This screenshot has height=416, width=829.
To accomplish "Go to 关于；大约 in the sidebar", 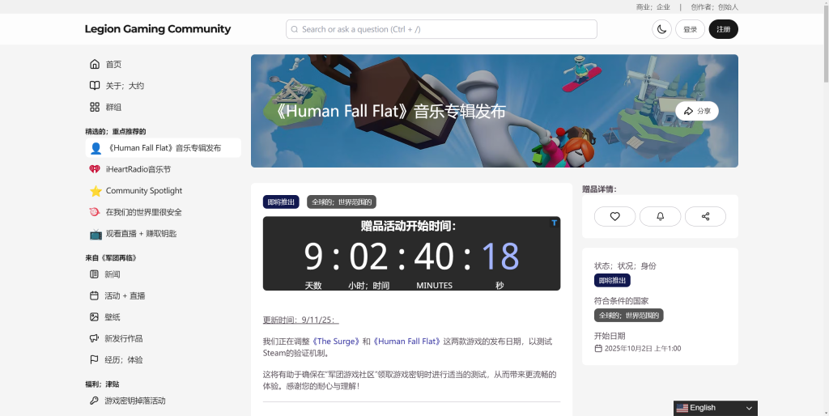I will [x=125, y=86].
